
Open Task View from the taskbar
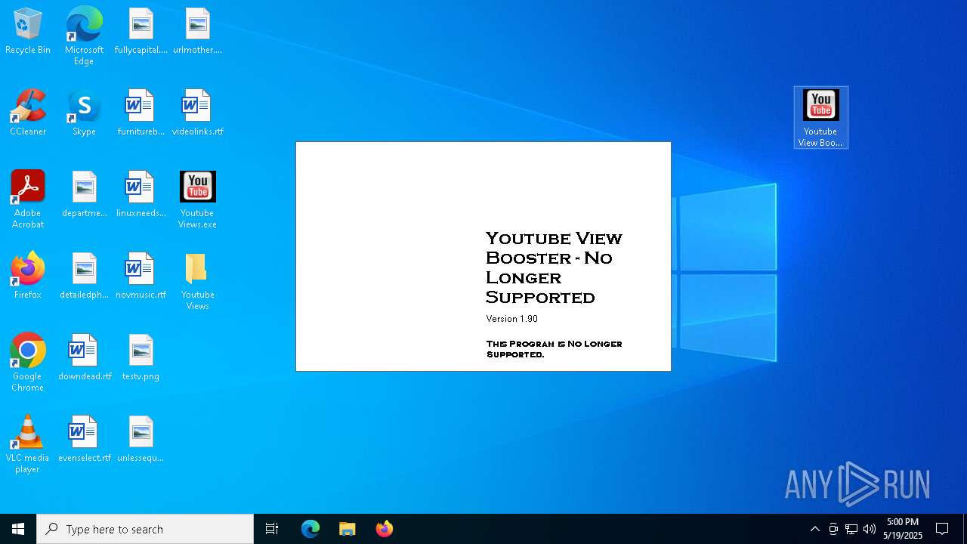click(x=272, y=529)
